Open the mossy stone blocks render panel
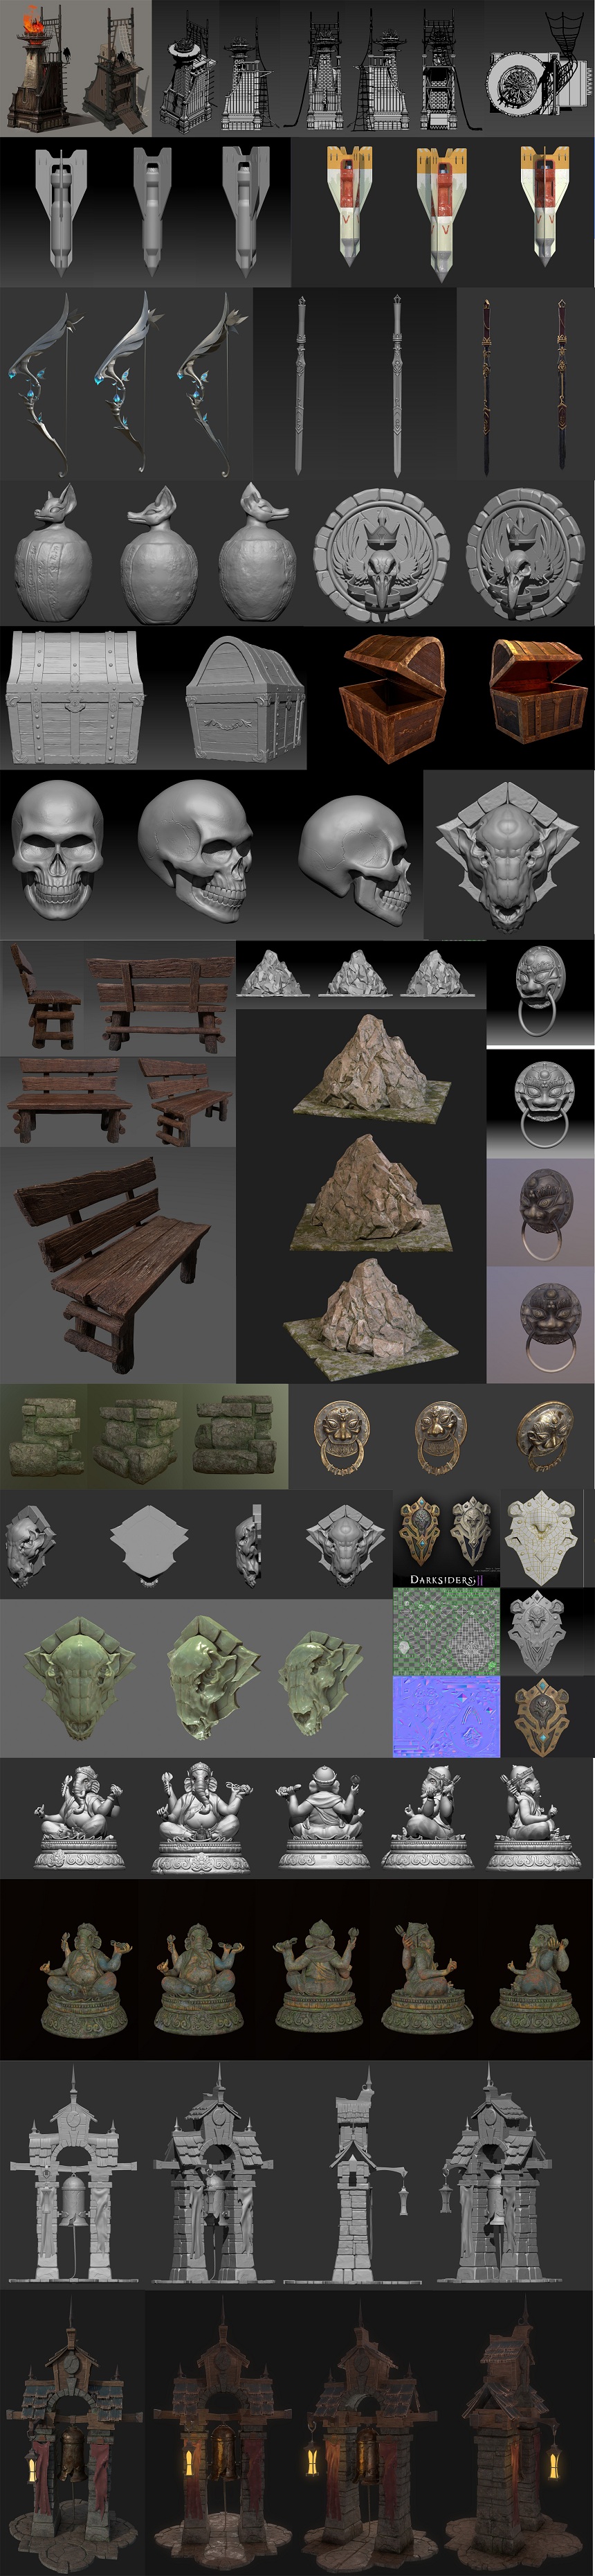This screenshot has width=595, height=2576. pyautogui.click(x=144, y=1436)
